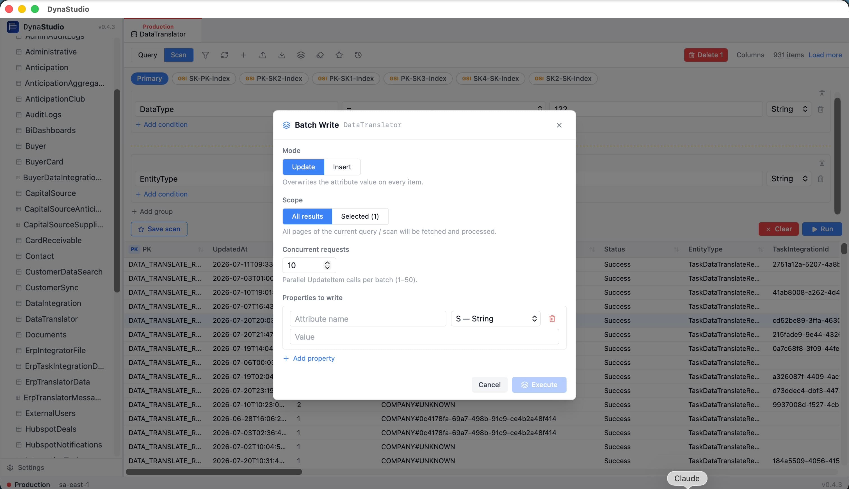
Task: Click trash icon beside DataType String selector
Action: point(820,109)
